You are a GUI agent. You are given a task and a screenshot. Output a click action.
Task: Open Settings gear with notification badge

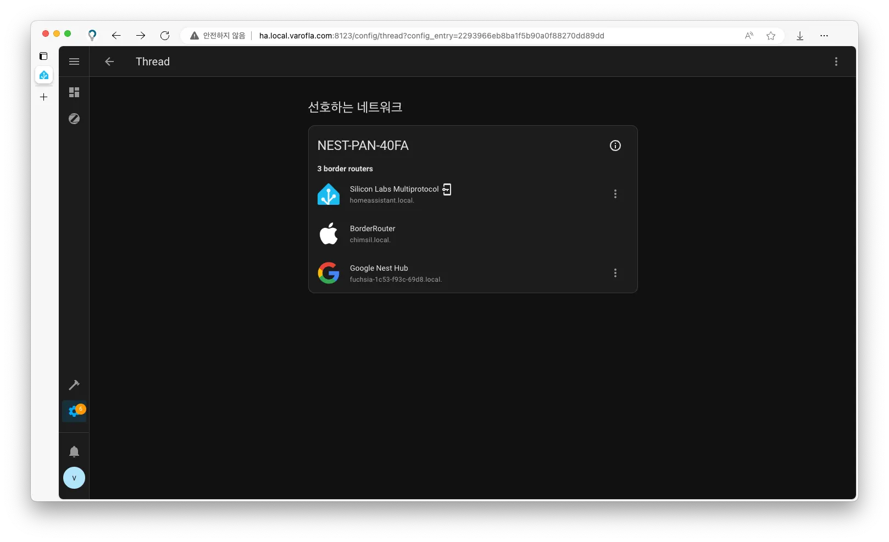point(74,411)
